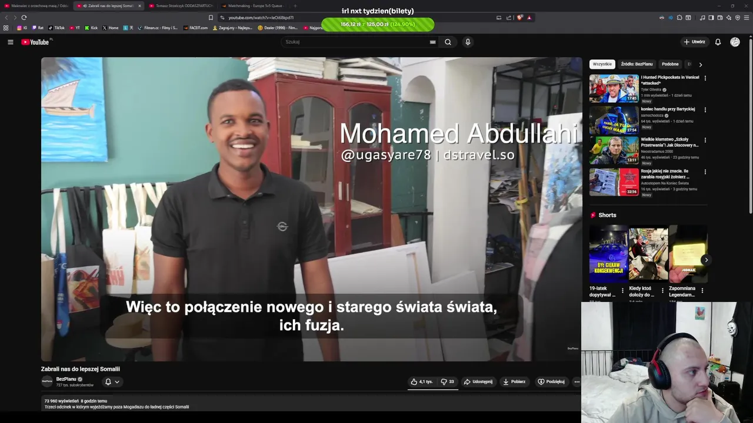Viewport: 753px width, 423px height.
Task: Close the 'Zabrali nas do lepszej Somalii' tab
Action: pyautogui.click(x=139, y=6)
